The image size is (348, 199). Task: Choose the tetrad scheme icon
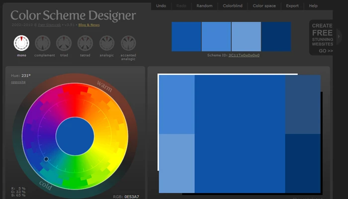tap(85, 43)
